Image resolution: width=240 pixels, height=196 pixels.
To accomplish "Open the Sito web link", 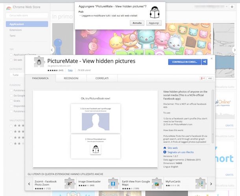I will pyautogui.click(x=173, y=148).
